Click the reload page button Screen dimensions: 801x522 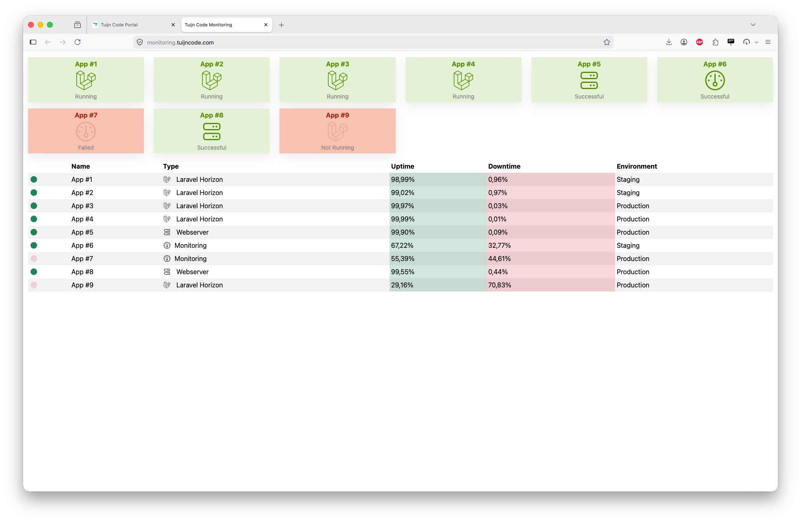pyautogui.click(x=78, y=42)
